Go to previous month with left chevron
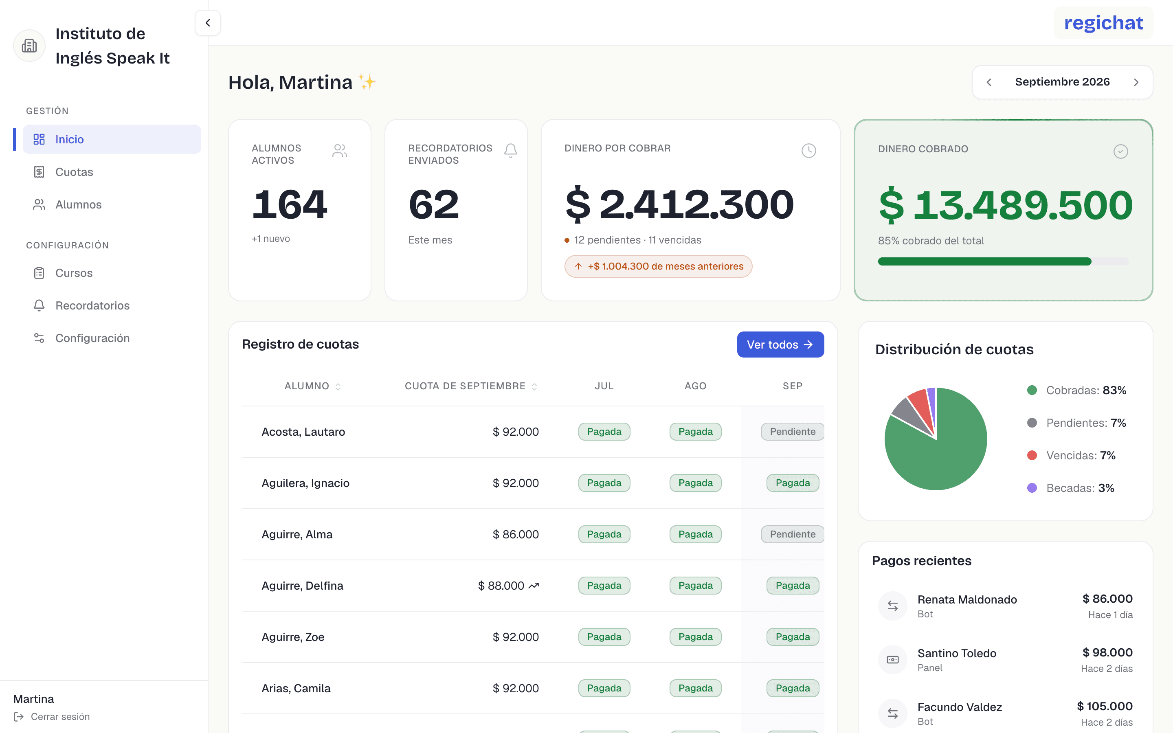 pos(989,82)
